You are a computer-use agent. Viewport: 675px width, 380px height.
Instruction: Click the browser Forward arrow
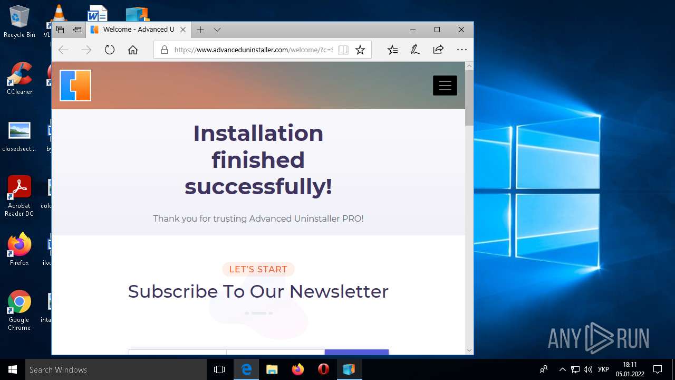point(86,50)
